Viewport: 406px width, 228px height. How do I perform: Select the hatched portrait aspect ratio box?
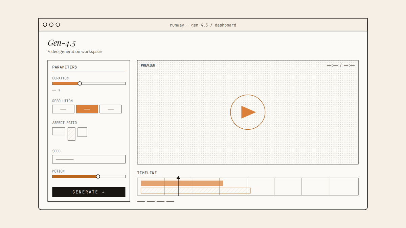click(71, 134)
